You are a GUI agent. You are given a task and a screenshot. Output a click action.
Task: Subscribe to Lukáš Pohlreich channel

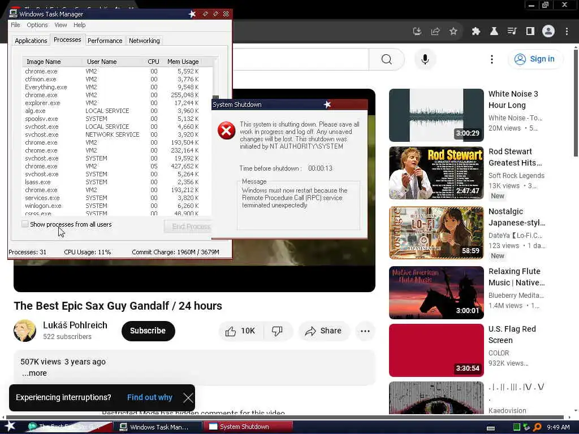pyautogui.click(x=148, y=331)
